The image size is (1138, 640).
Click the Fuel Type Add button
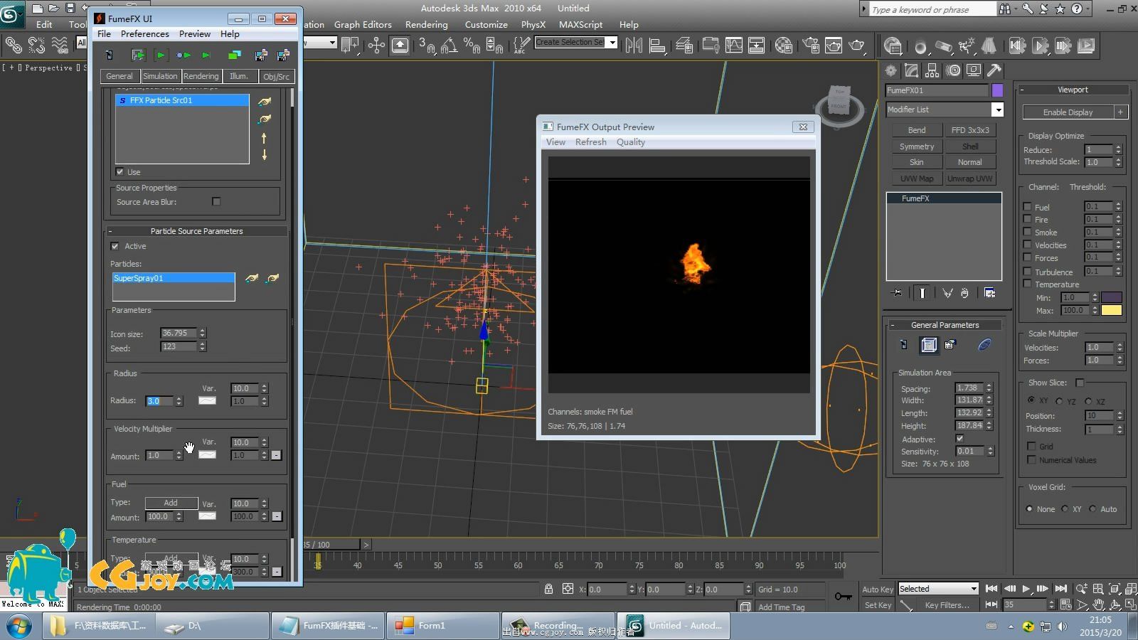pos(171,503)
